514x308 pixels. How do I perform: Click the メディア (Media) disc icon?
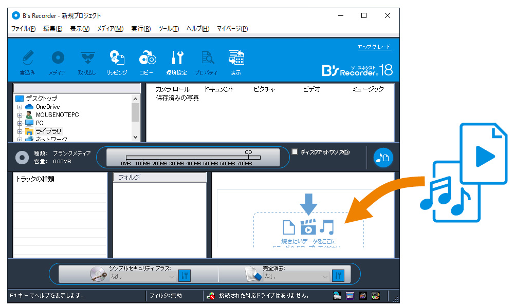tap(57, 58)
